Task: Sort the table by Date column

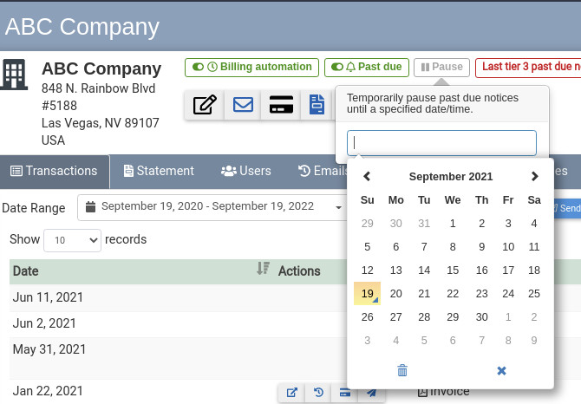Action: pos(264,270)
